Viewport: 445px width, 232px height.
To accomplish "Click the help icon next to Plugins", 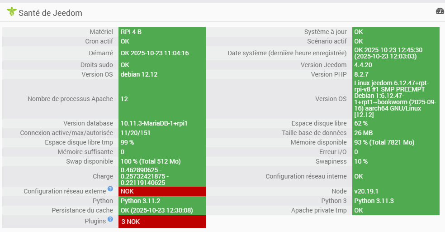I will [110, 220].
